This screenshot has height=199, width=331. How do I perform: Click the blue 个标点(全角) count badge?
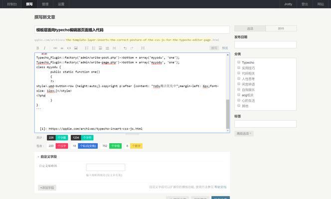(88, 146)
